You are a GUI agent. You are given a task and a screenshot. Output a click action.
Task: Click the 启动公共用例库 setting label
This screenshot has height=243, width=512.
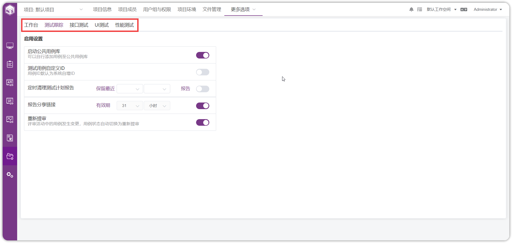click(x=44, y=51)
